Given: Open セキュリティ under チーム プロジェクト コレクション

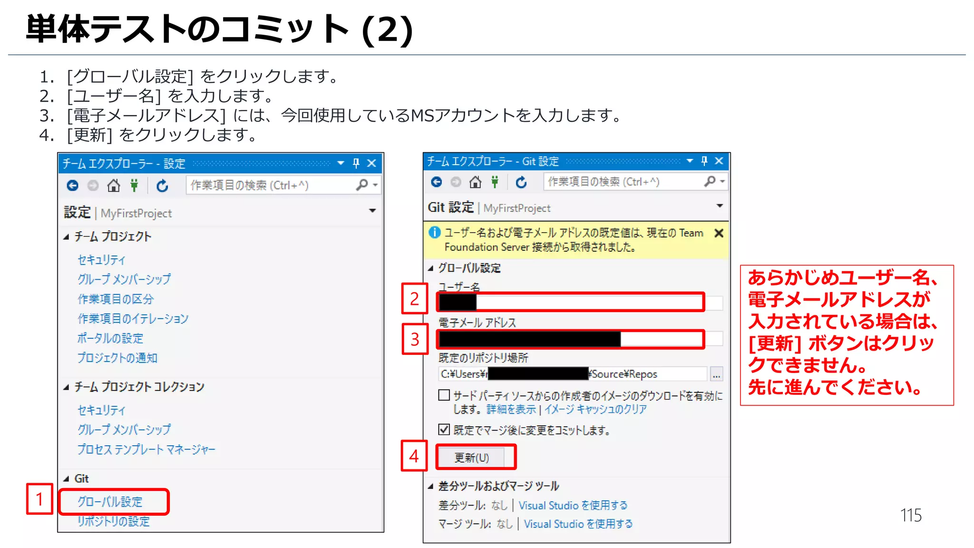Looking at the screenshot, I should pos(101,410).
